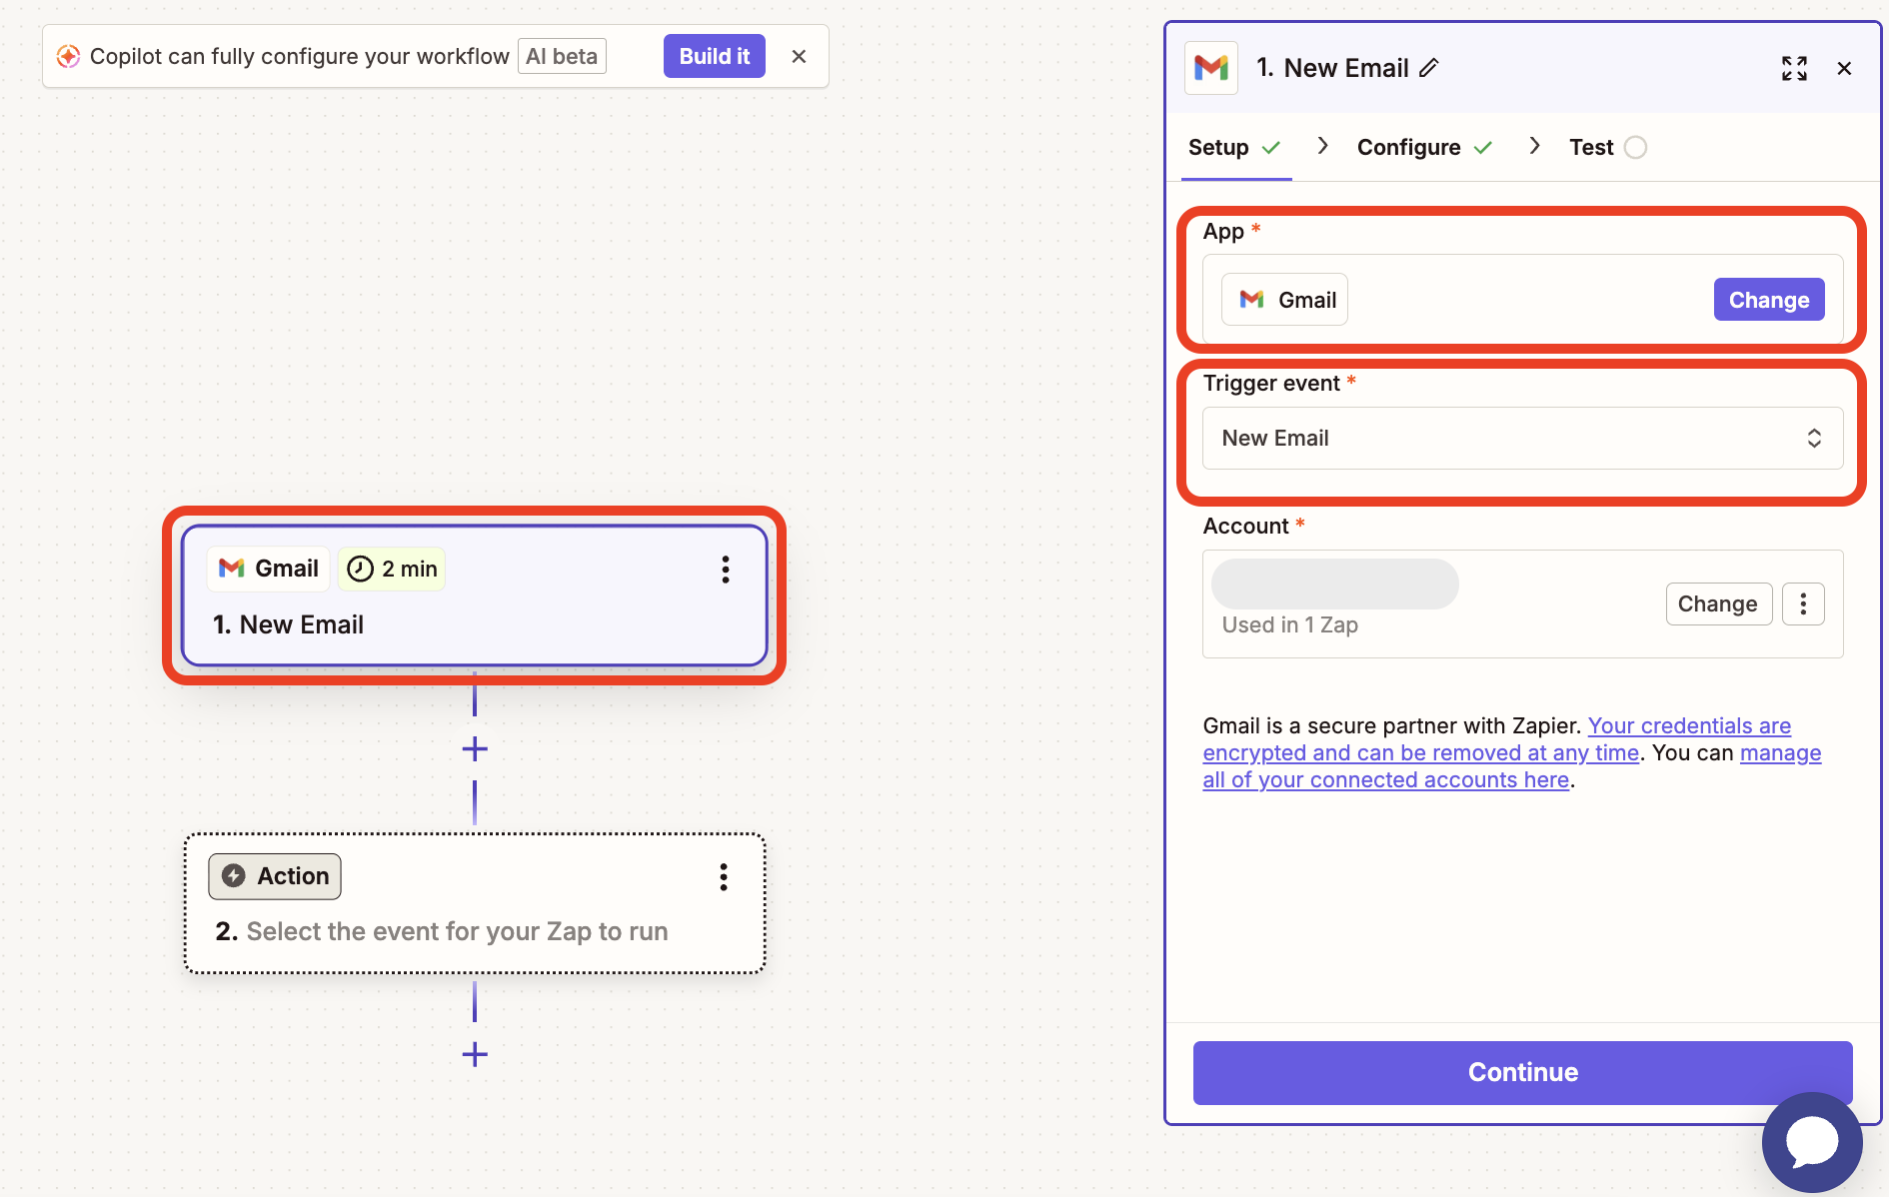Open the three-dot menu on Action step
This screenshot has height=1197, width=1889.
coord(724,877)
